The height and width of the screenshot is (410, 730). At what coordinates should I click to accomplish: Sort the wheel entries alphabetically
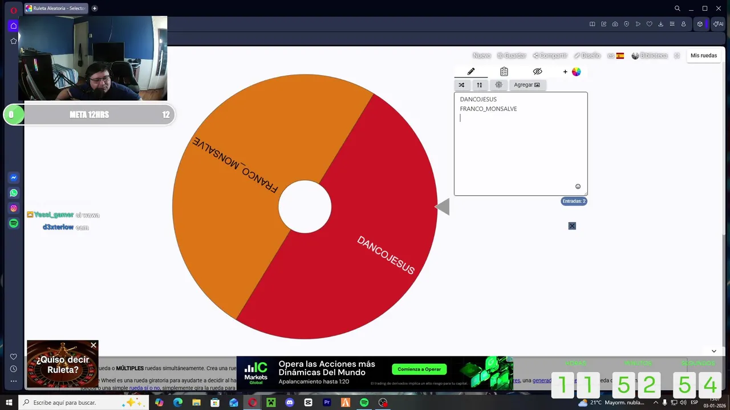tap(480, 85)
